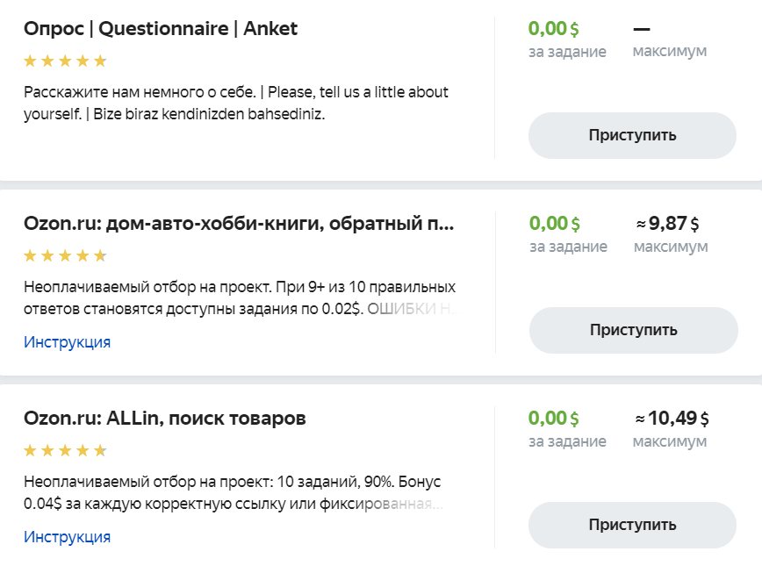Viewport: 762px width, 566px height.
Task: Select the Ozon.ru: ALLin, поиск товаров title
Action: [x=165, y=419]
